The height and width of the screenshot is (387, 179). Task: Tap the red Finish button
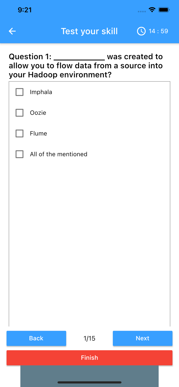pos(89,358)
